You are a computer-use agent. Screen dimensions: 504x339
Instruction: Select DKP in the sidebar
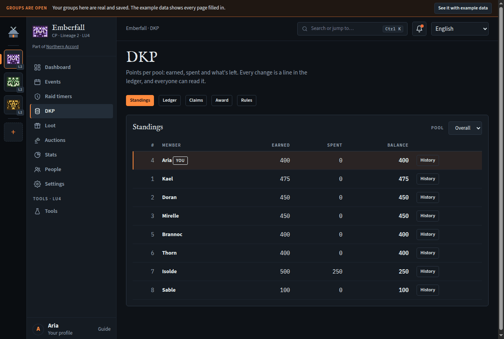71,111
